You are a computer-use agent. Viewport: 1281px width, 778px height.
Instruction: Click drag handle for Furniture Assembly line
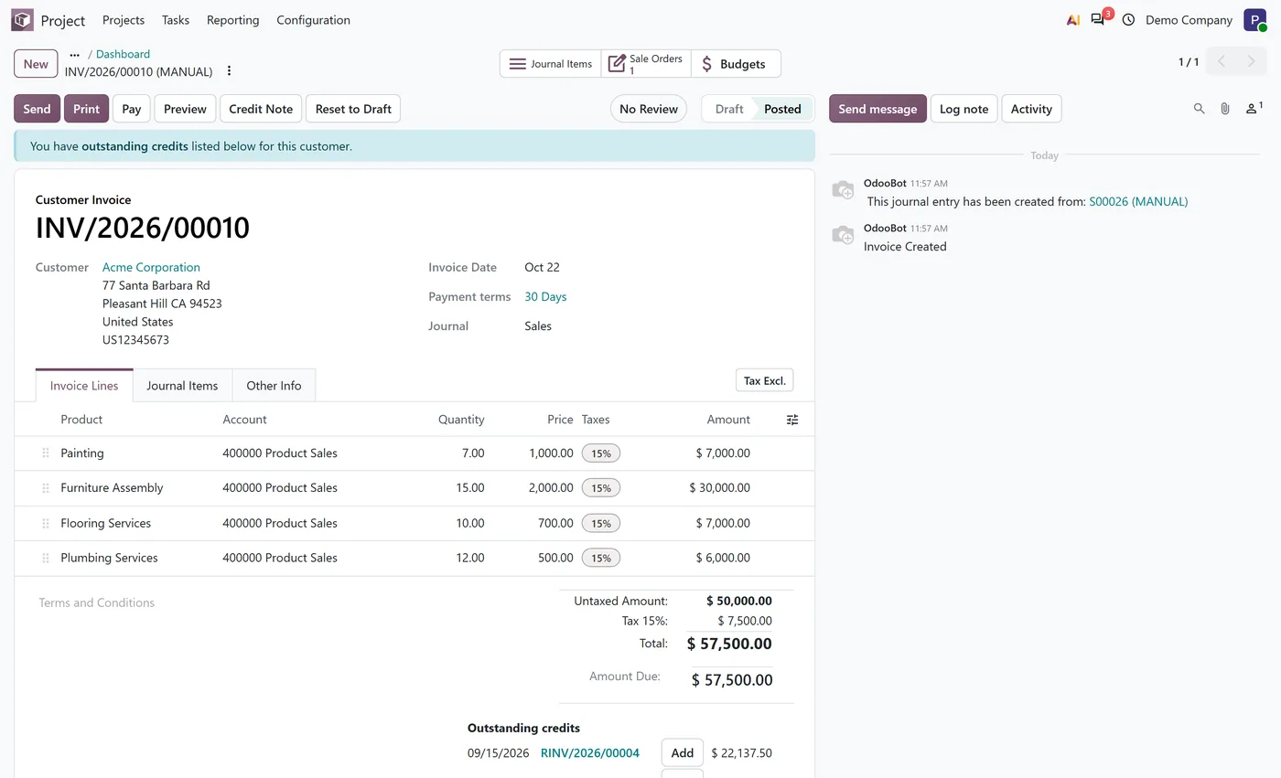(45, 488)
